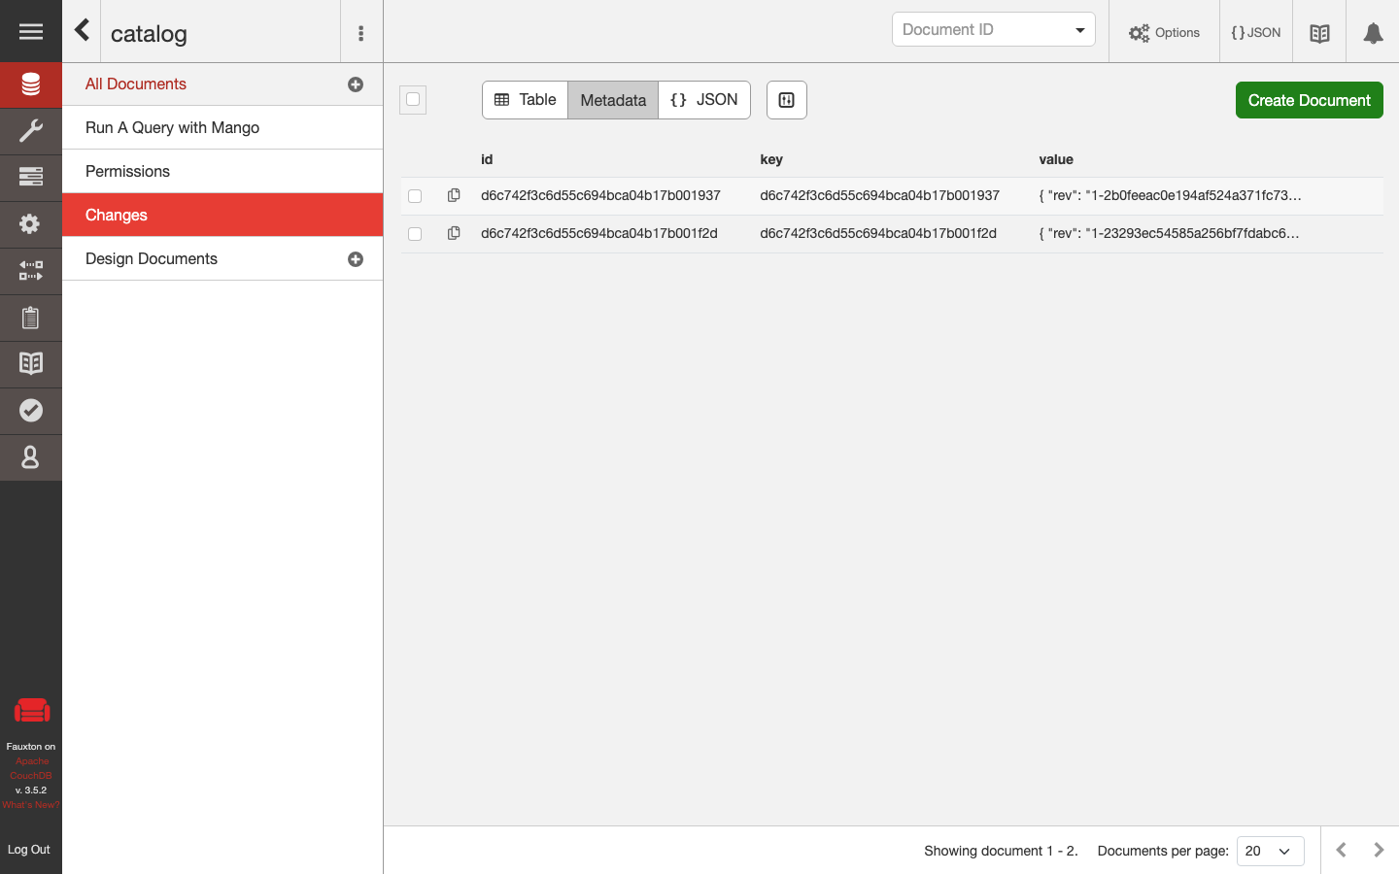The width and height of the screenshot is (1399, 874).
Task: Open the Design Documents section
Action: pos(152,259)
